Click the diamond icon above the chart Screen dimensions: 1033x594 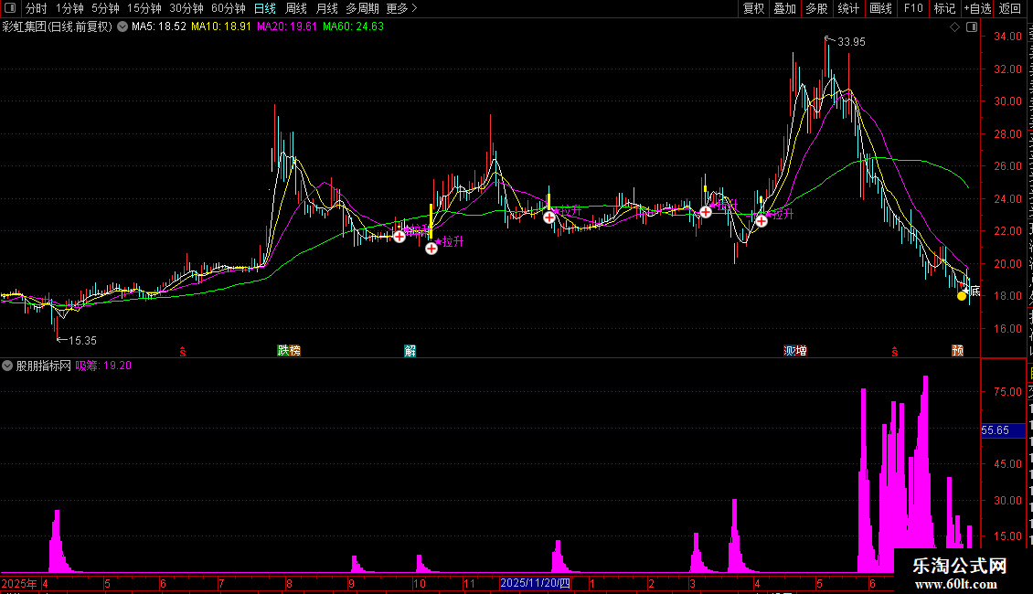tap(954, 27)
